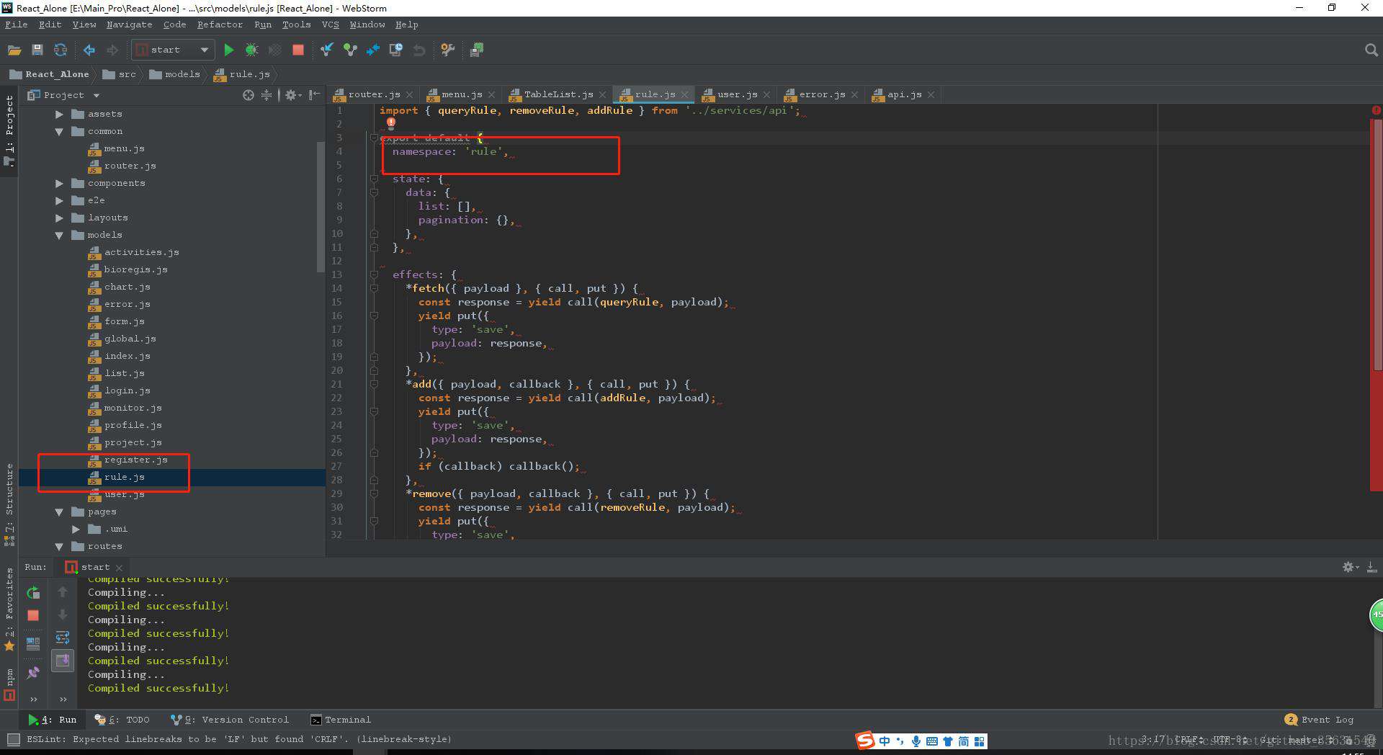
Task: Open the TODO tool window
Action: pos(122,720)
